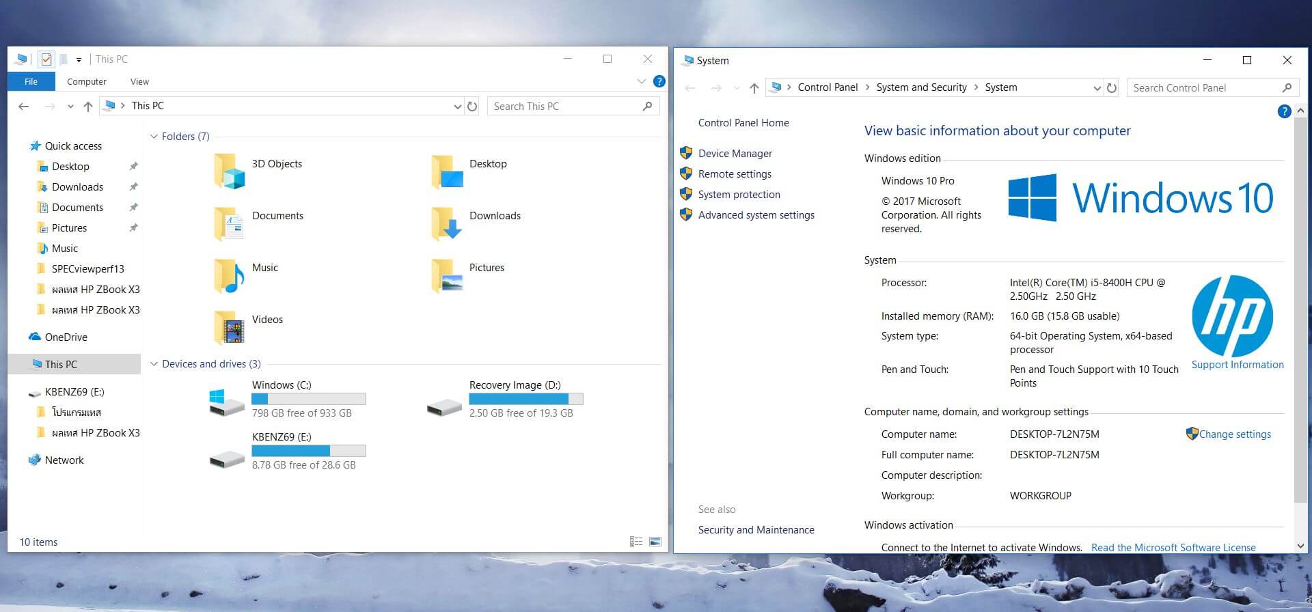The image size is (1312, 612).
Task: Open recent locations dropdown in System window
Action: pyautogui.click(x=737, y=89)
